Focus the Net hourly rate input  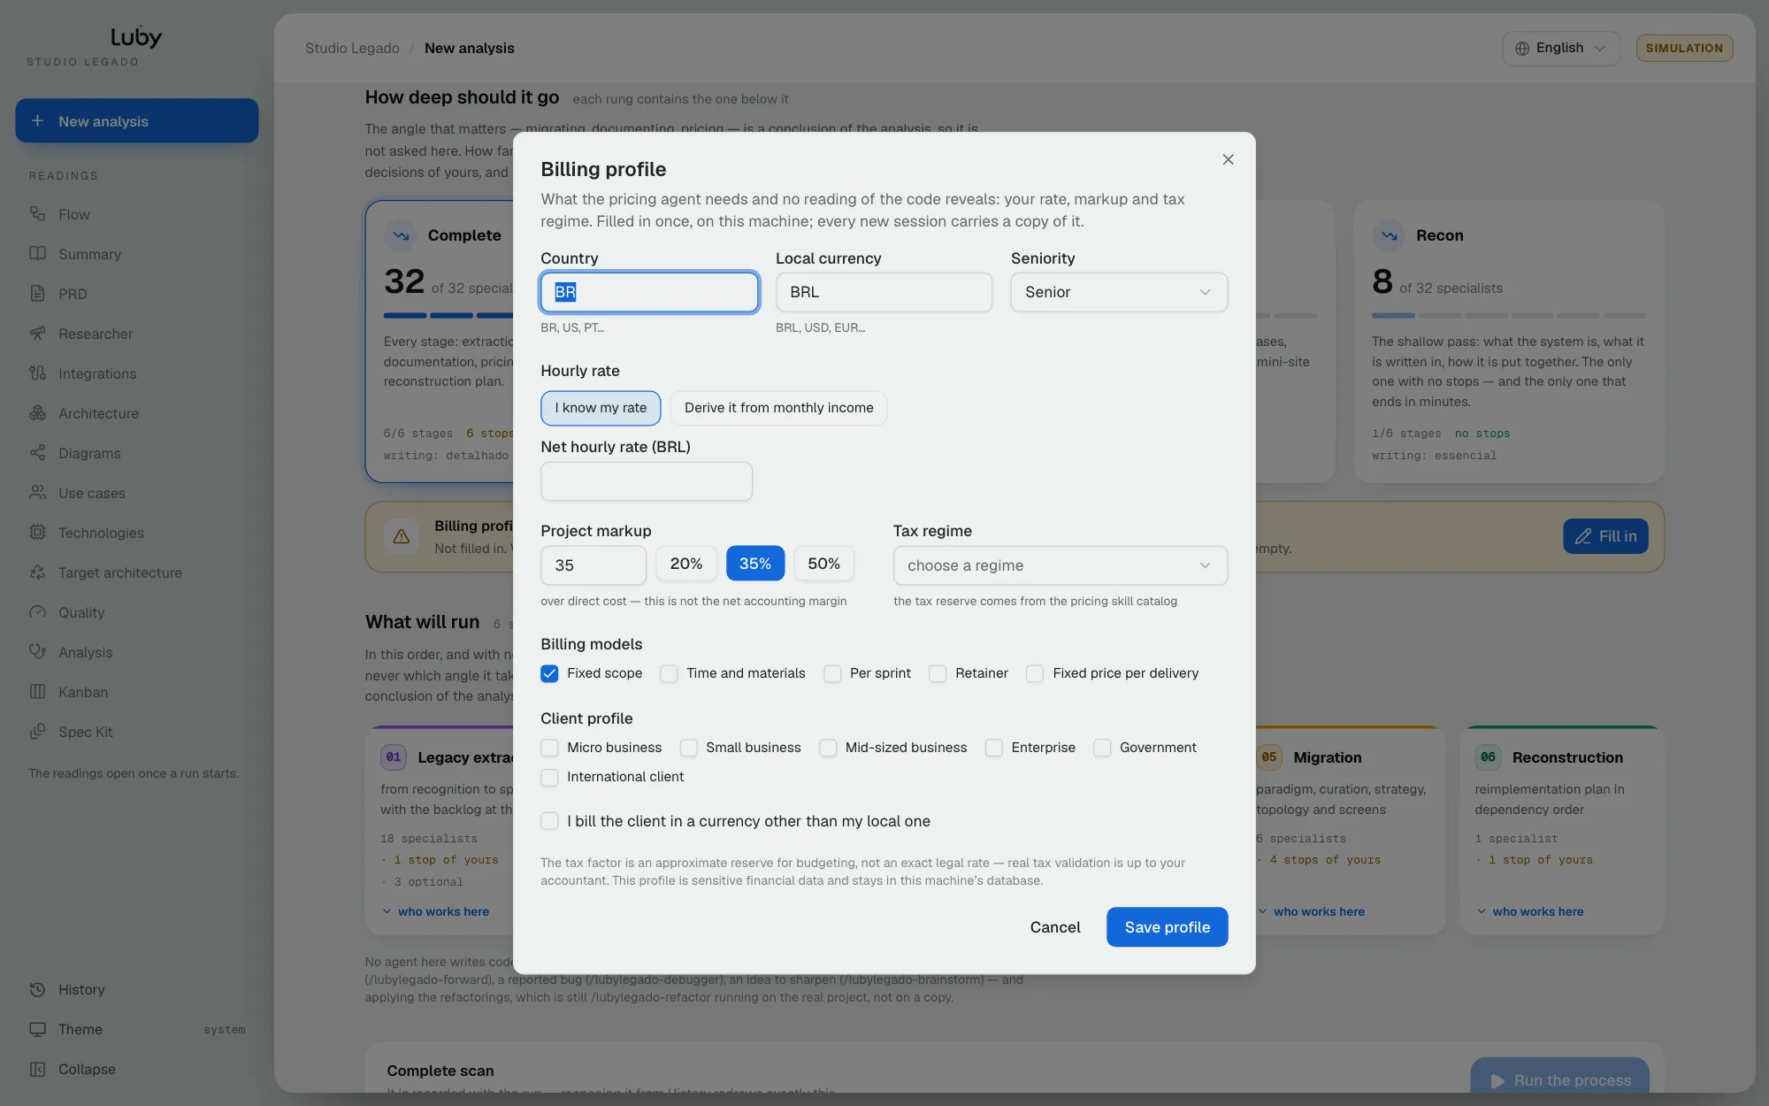(x=647, y=481)
